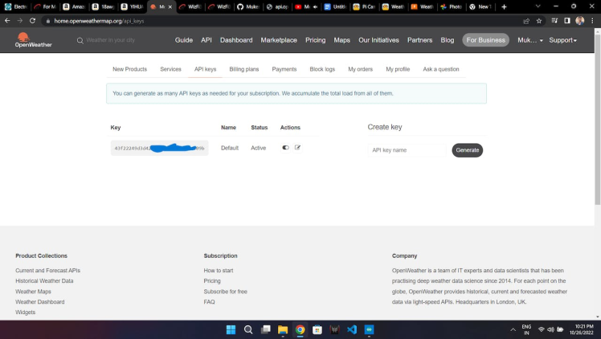The image size is (601, 339).
Task: Focus the Weather in your city search
Action: point(110,40)
